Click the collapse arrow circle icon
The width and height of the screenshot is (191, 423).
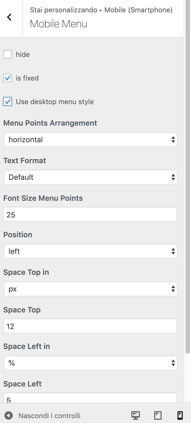tap(9, 415)
